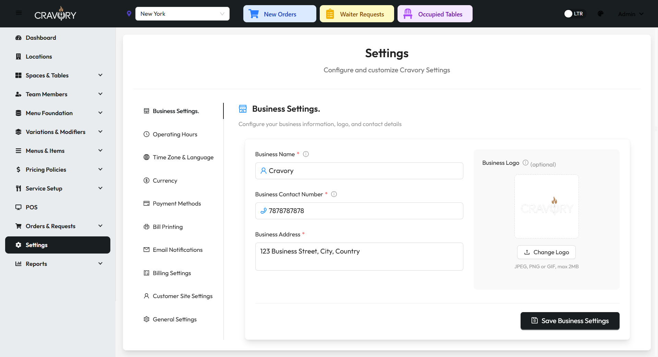Click the Business Logo info icon
Image resolution: width=658 pixels, height=357 pixels.
[x=525, y=163]
